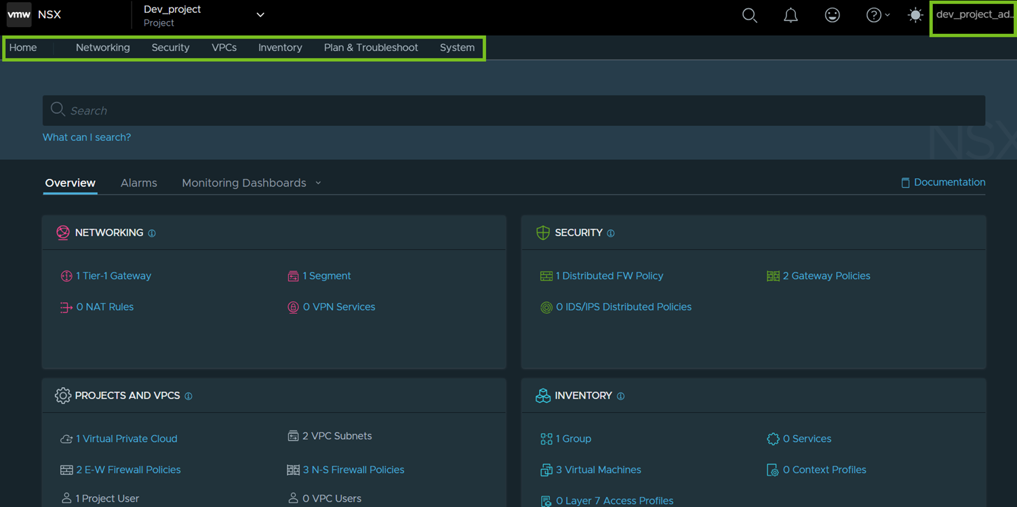
Task: Open the Networking menu
Action: pyautogui.click(x=103, y=47)
